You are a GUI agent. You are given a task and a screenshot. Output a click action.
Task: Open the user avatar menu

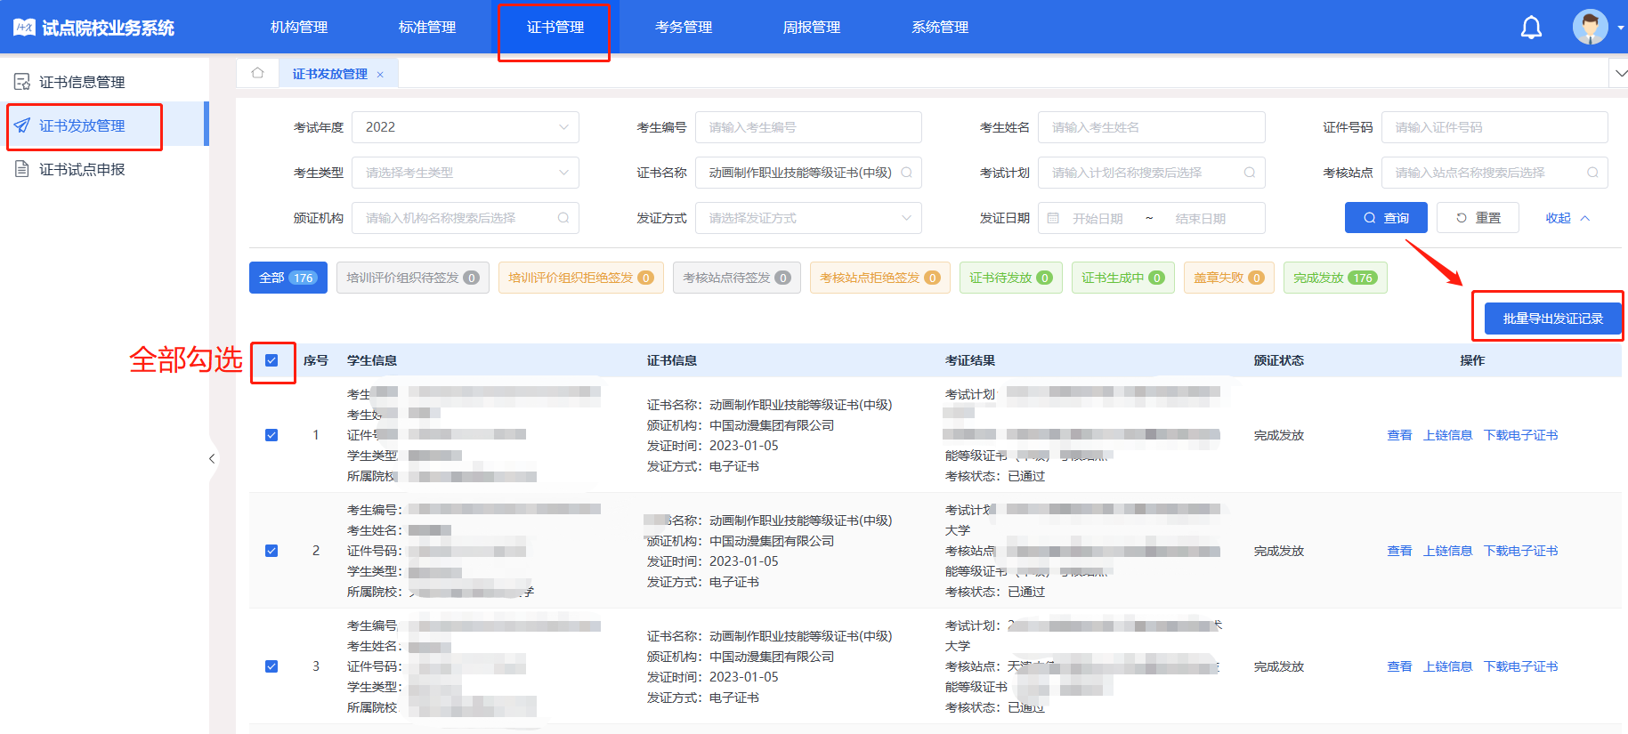[1590, 28]
